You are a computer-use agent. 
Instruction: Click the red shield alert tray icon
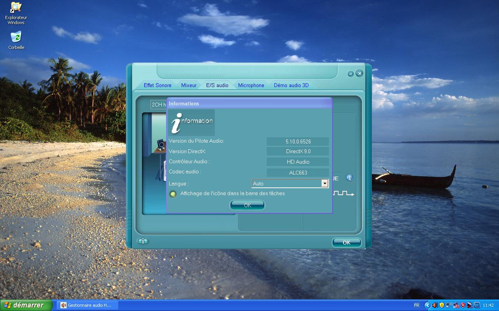[463, 305]
